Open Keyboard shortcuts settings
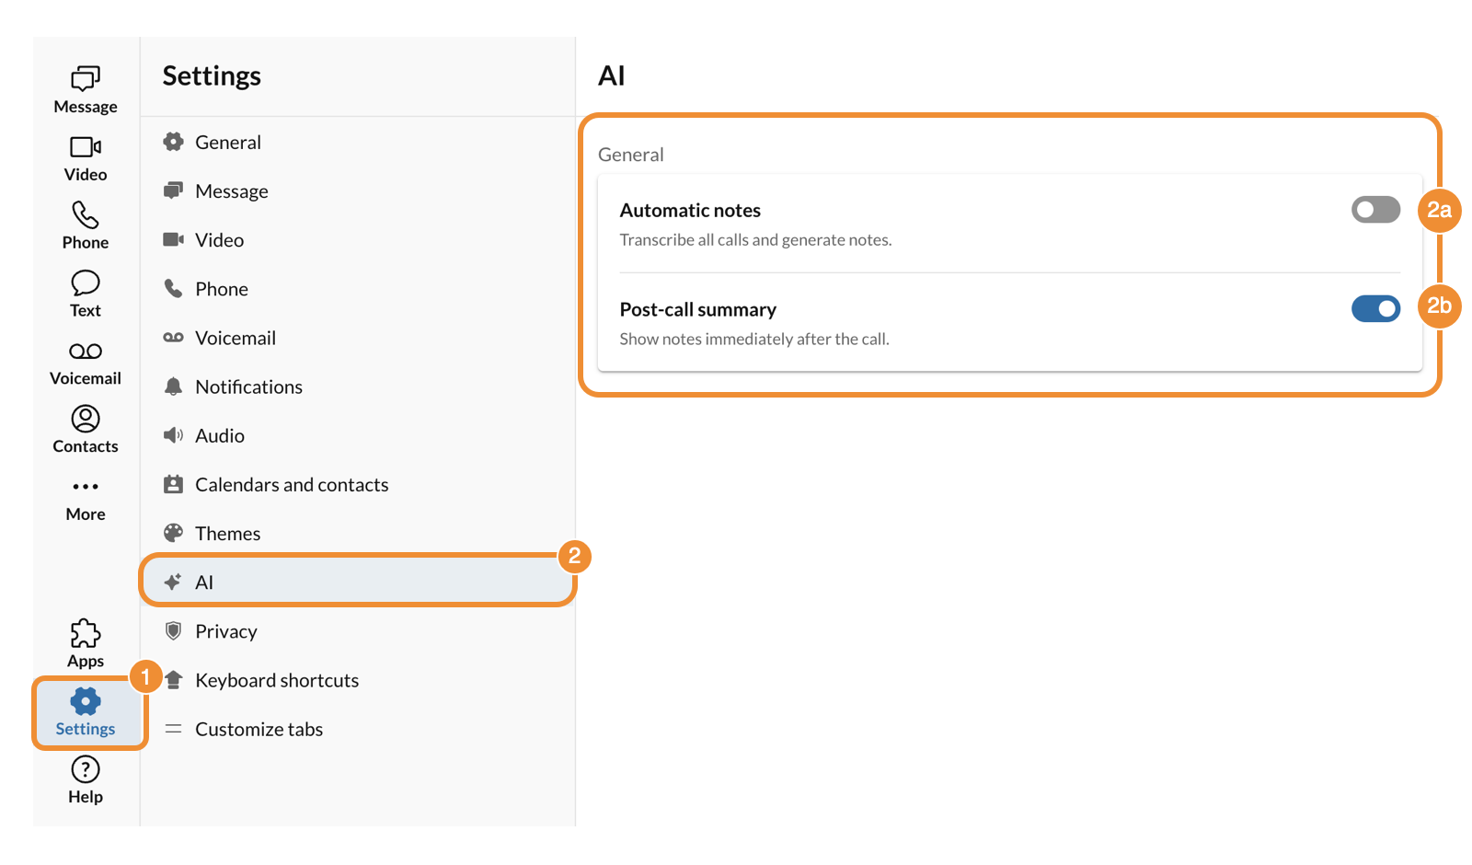Screen dimensions: 1472x865 point(276,680)
